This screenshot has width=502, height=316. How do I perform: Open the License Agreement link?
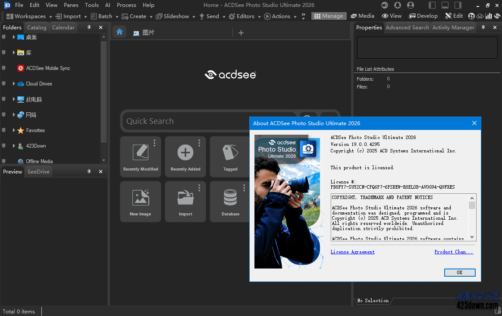pyautogui.click(x=352, y=252)
